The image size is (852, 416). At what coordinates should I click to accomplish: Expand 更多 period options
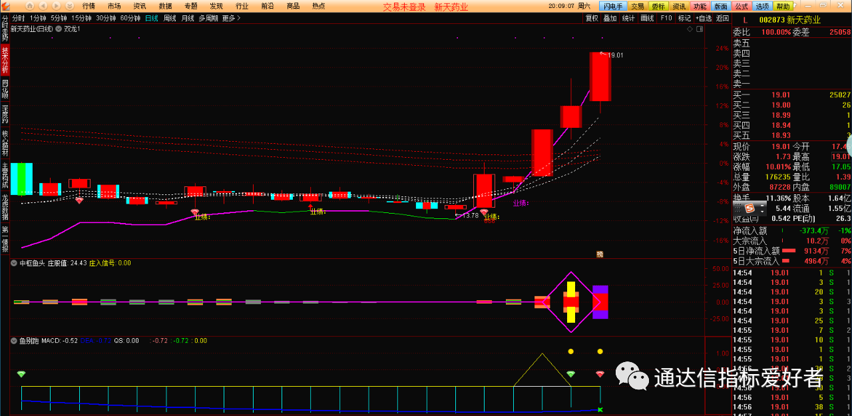pos(231,18)
